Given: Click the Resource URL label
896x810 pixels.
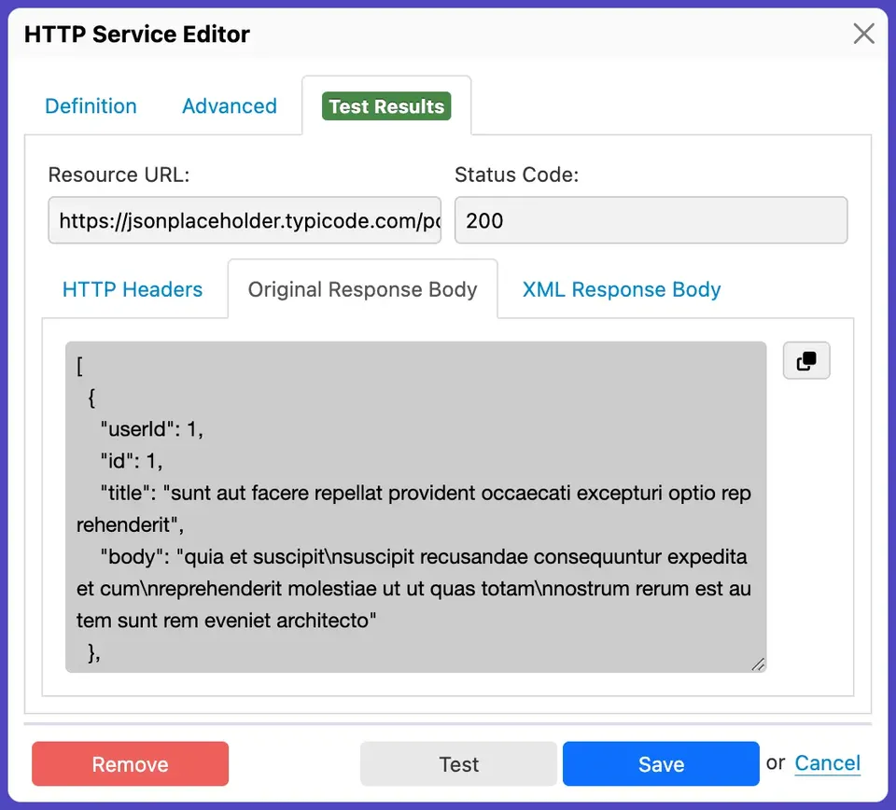Looking at the screenshot, I should pos(119,175).
